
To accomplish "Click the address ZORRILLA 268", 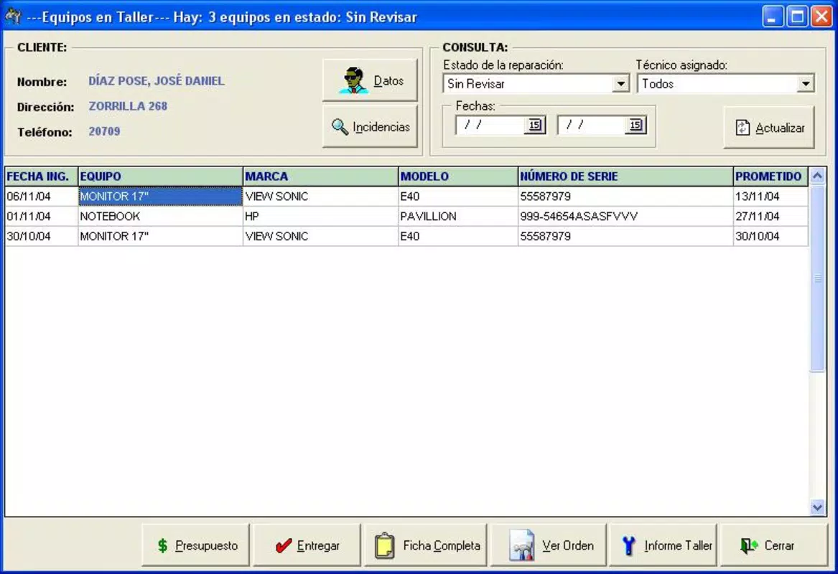I will click(x=128, y=105).
